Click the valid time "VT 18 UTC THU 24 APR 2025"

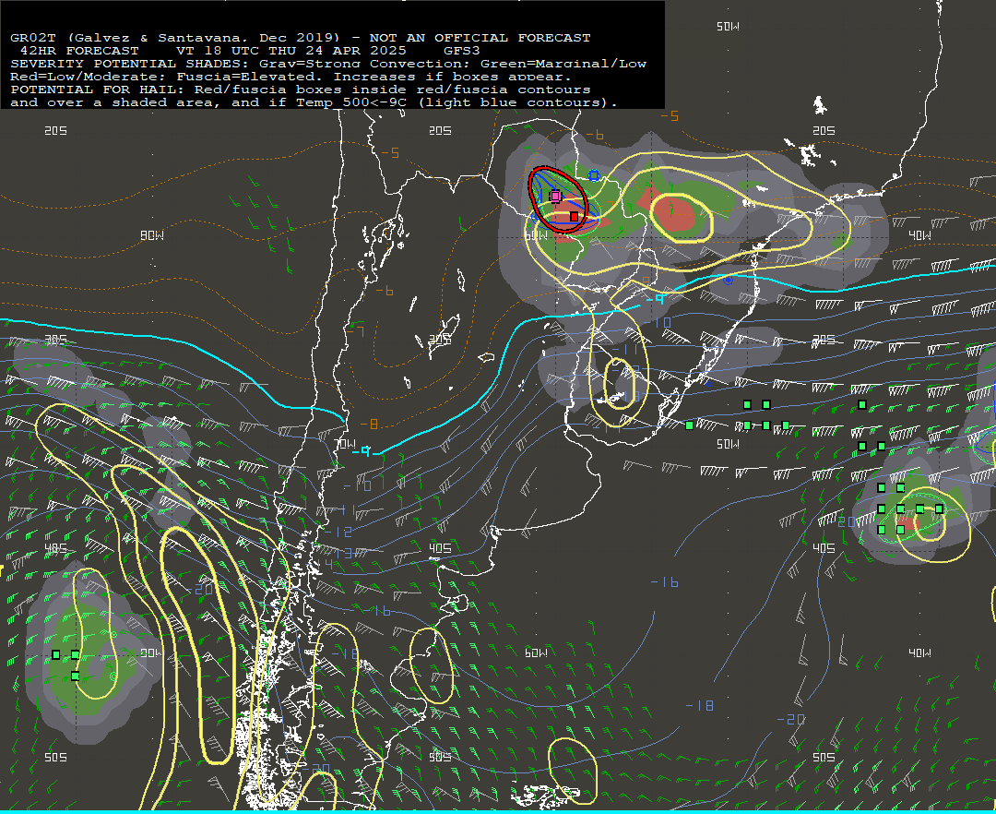tap(290, 51)
